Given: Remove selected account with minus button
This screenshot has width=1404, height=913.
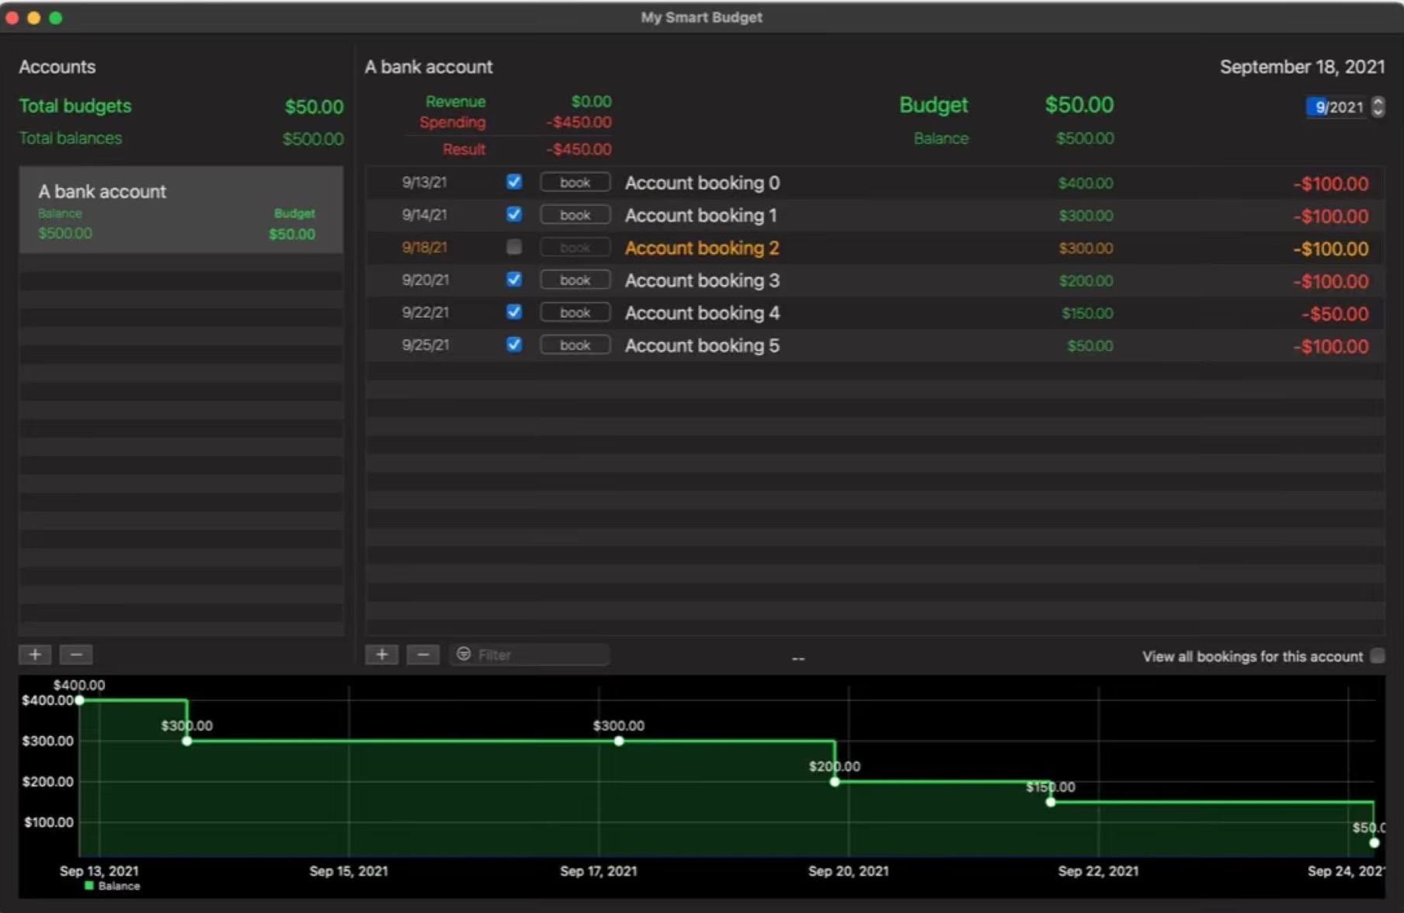Looking at the screenshot, I should click(76, 654).
